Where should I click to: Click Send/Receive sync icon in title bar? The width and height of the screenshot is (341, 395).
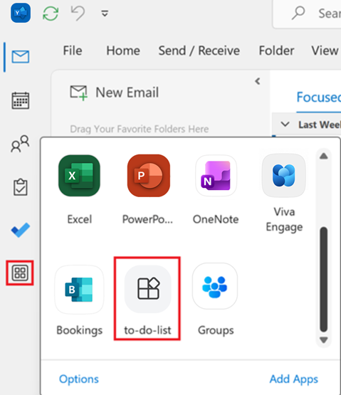(x=51, y=14)
